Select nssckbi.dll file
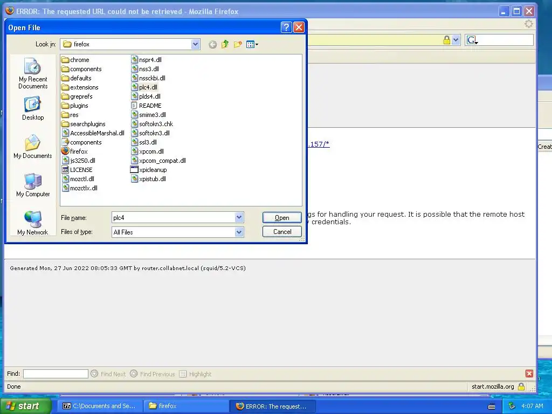This screenshot has width=552, height=414. coord(148,78)
